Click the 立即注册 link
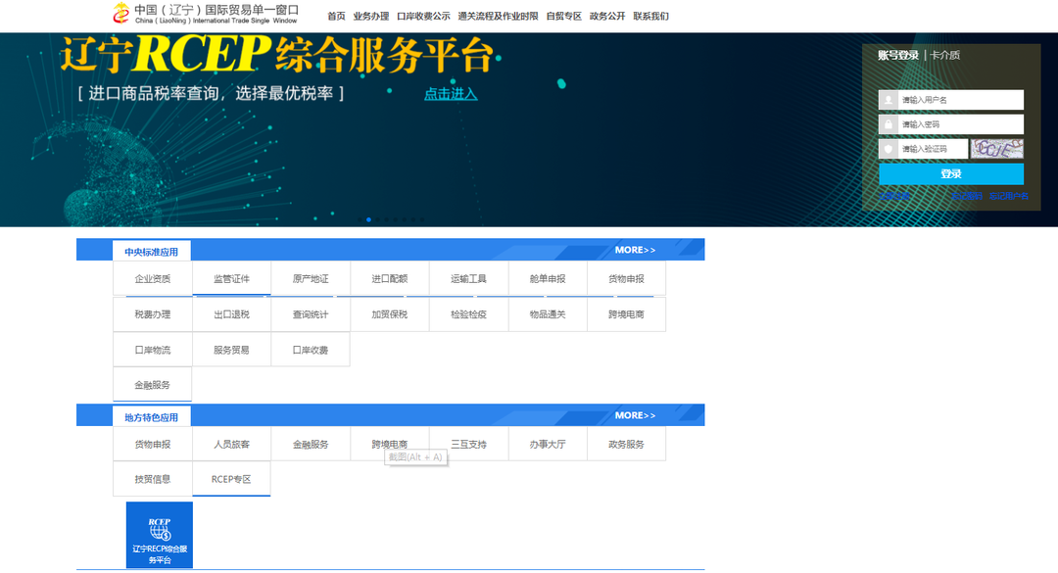This screenshot has width=1058, height=573. point(894,196)
